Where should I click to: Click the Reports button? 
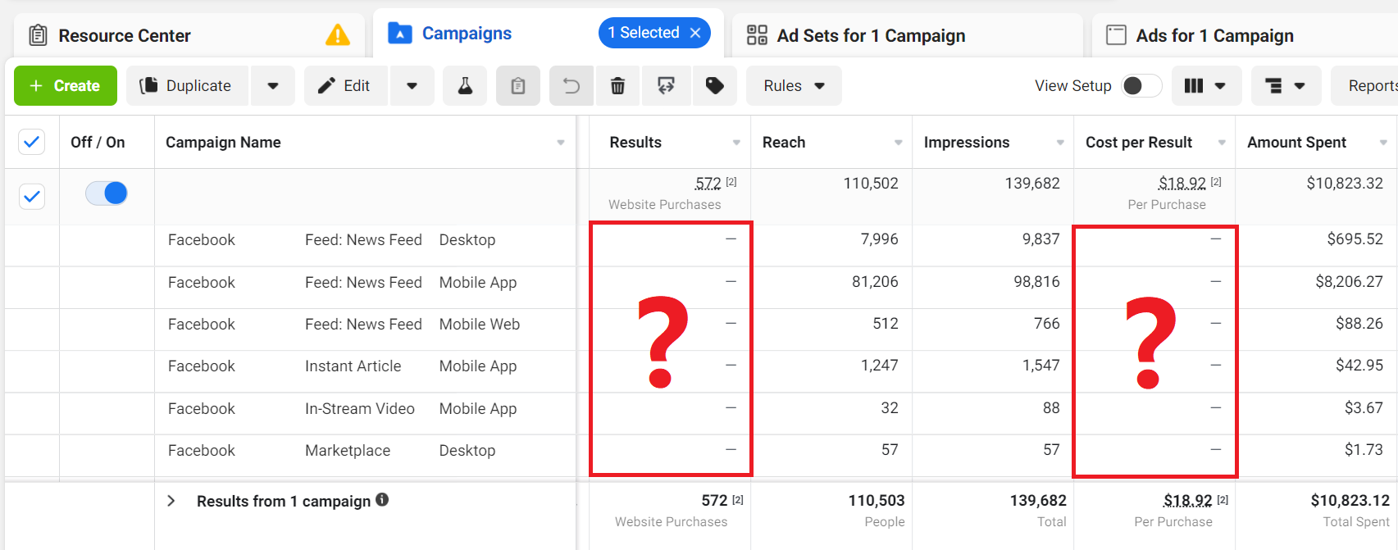click(1365, 86)
